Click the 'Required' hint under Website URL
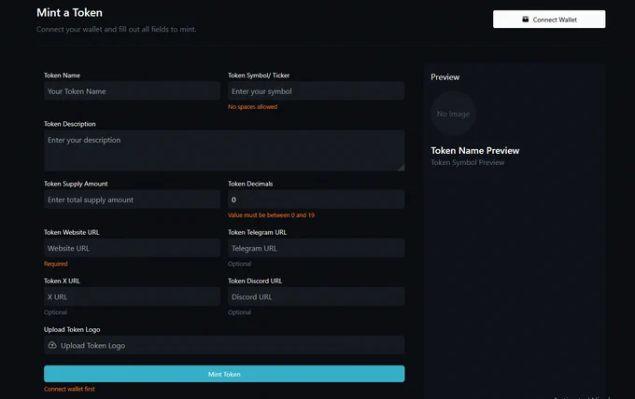This screenshot has width=635, height=399. coord(55,264)
